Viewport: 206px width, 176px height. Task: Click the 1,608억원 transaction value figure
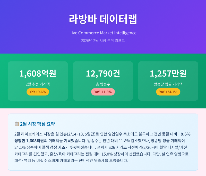(x=38, y=74)
